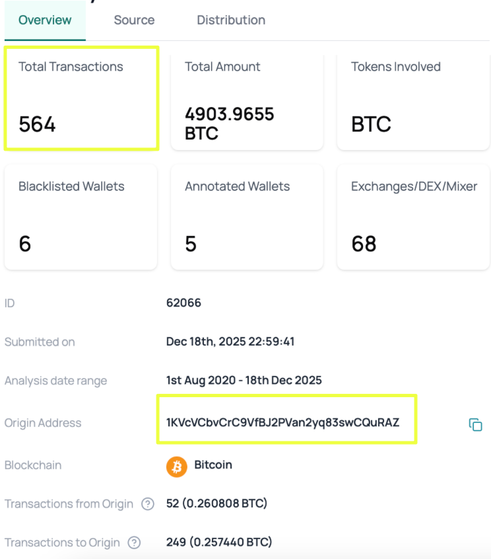Screen dimensions: 491x559
Task: Click the Total Transactions card
Action: (x=81, y=98)
